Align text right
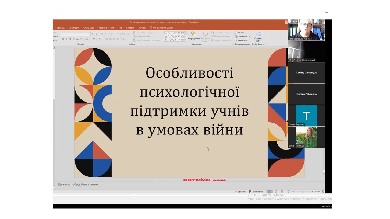The image size is (390, 219). [114, 39]
